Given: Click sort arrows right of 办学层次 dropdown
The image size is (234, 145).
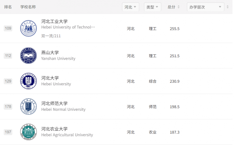Looking at the screenshot, I should tap(227, 7).
